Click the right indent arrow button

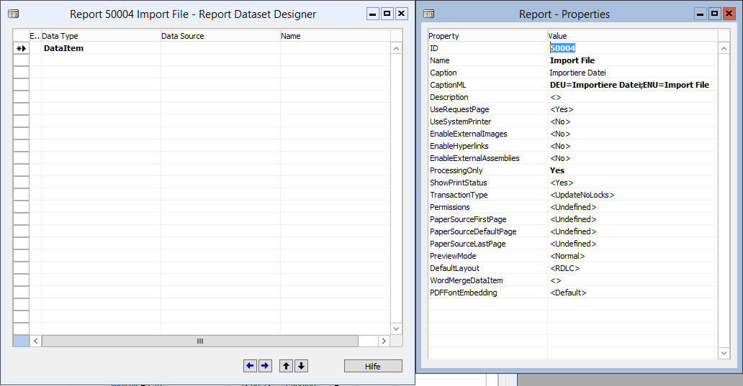pos(266,366)
